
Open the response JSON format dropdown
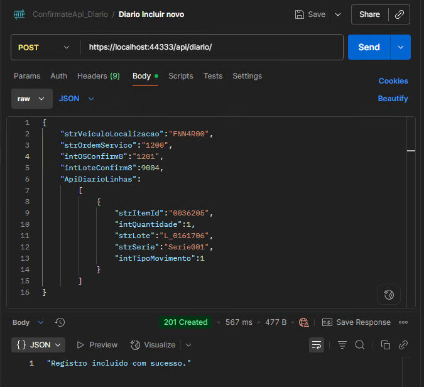(38, 345)
